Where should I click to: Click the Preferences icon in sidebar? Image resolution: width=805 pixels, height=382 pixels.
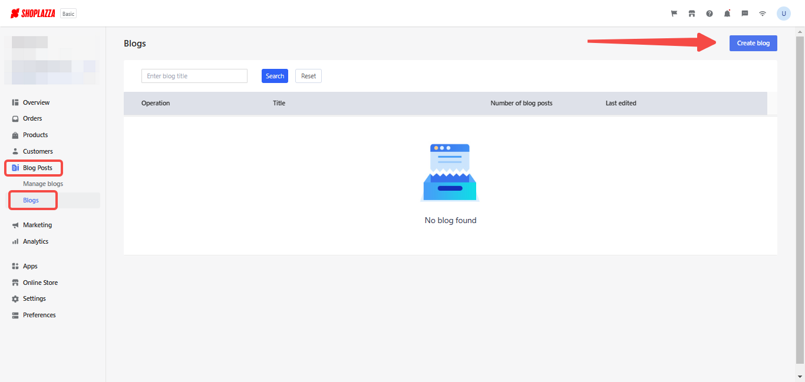(x=15, y=315)
